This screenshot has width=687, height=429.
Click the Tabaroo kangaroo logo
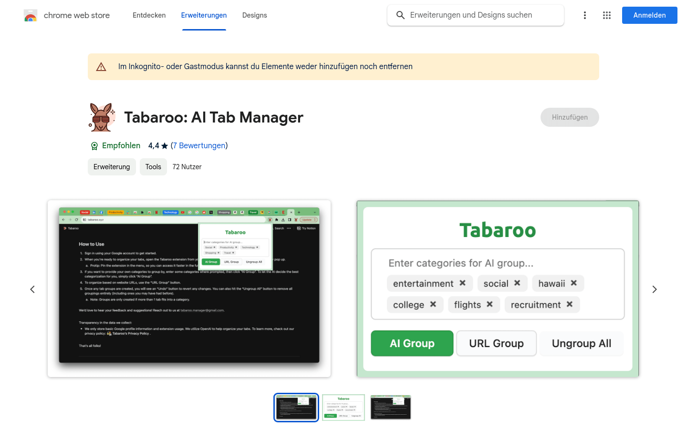pyautogui.click(x=102, y=117)
